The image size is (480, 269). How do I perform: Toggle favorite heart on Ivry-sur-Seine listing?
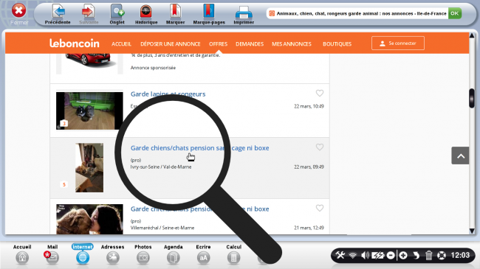320,147
